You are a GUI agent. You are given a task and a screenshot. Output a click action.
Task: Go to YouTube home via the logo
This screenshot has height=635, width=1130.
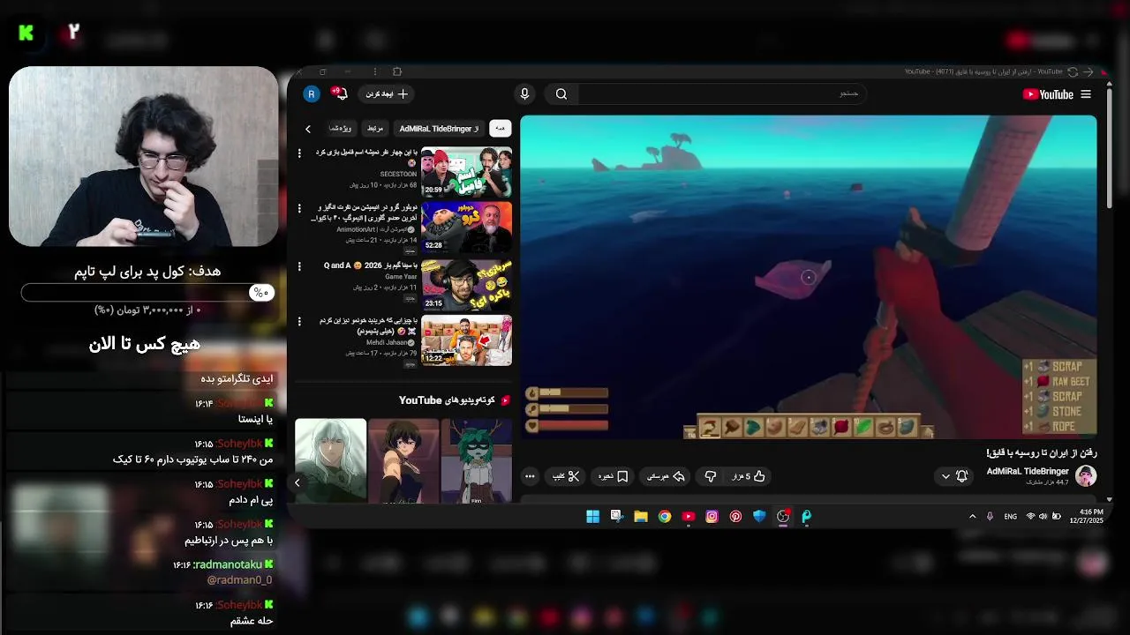(1048, 94)
